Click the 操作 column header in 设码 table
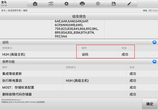Image resolution: width=158 pixels, height=110 pixels. pos(84,48)
